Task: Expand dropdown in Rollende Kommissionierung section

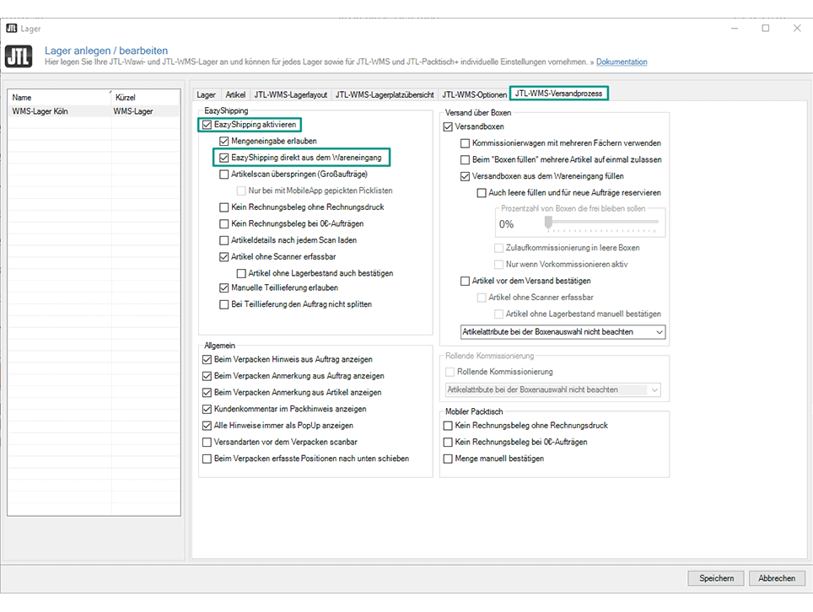Action: (x=652, y=389)
